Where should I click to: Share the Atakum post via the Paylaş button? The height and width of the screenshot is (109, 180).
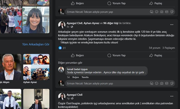click(156, 55)
